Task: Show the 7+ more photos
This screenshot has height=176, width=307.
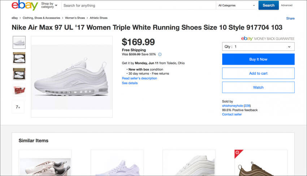Action: (x=18, y=107)
